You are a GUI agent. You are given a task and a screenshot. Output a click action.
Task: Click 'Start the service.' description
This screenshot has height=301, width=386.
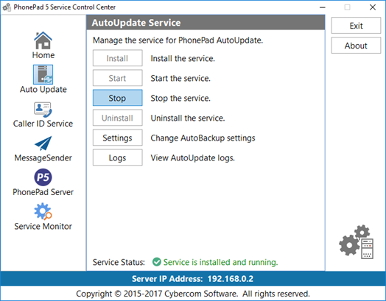coord(180,78)
